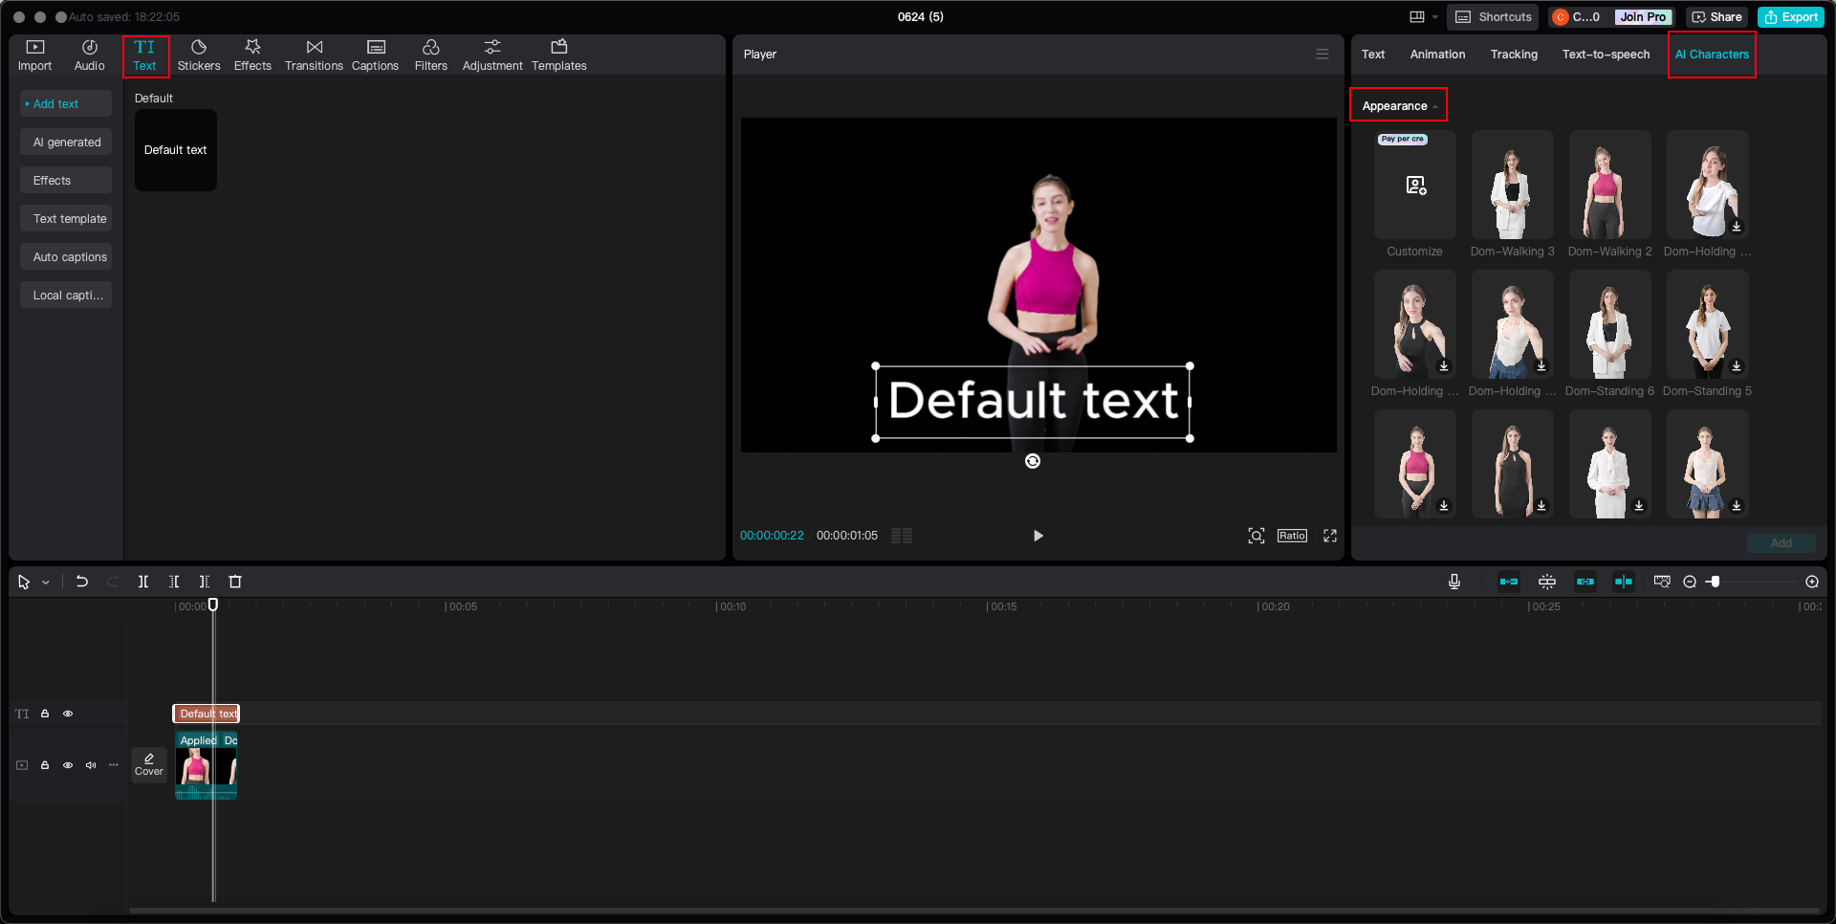Switch to the Animation tab

(1437, 55)
